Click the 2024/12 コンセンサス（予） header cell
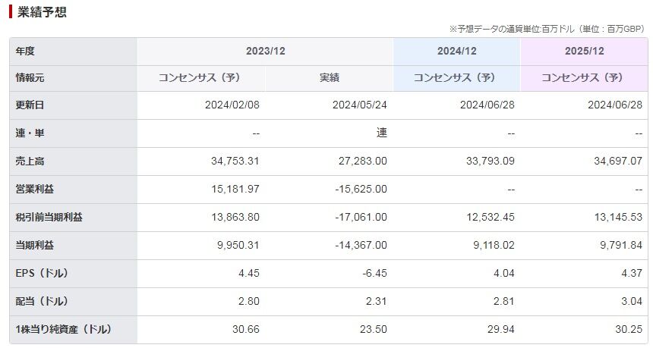The image size is (653, 348). coord(457,78)
